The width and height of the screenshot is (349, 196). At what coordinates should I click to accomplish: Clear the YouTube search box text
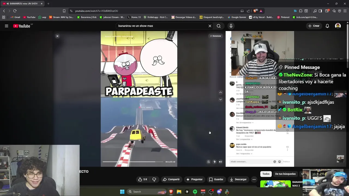coord(210,26)
